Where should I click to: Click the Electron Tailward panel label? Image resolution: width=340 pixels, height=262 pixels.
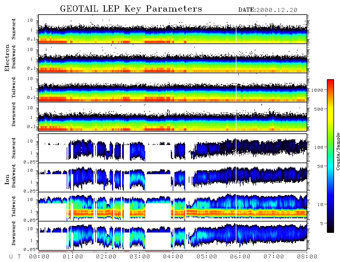point(14,88)
